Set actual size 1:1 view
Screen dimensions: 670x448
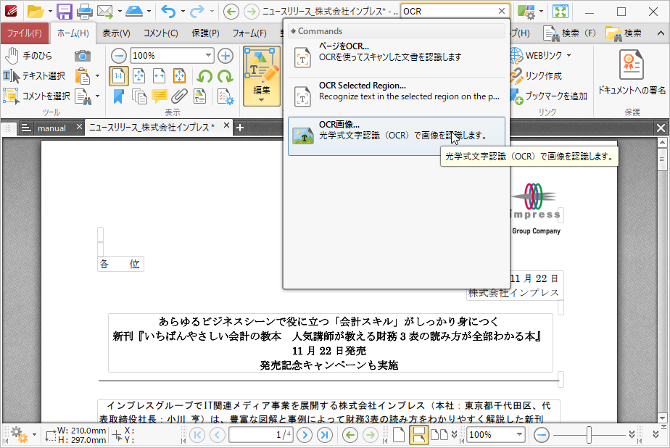(x=118, y=76)
